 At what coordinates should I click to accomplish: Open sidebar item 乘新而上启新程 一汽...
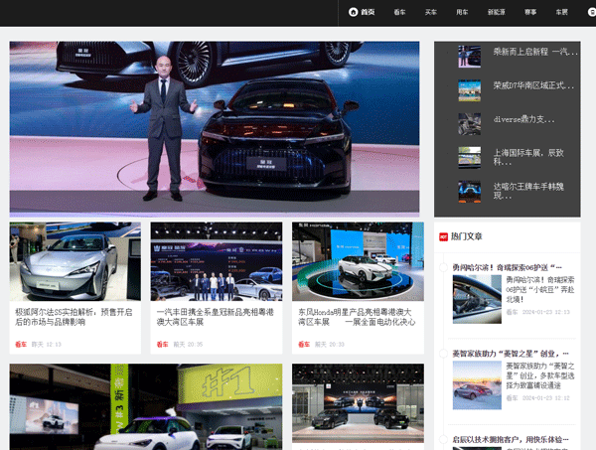535,52
